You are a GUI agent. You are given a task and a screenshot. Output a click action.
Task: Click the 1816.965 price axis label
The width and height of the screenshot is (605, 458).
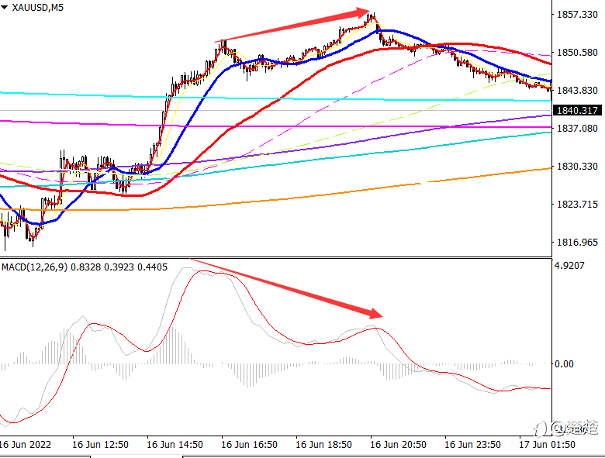click(578, 243)
